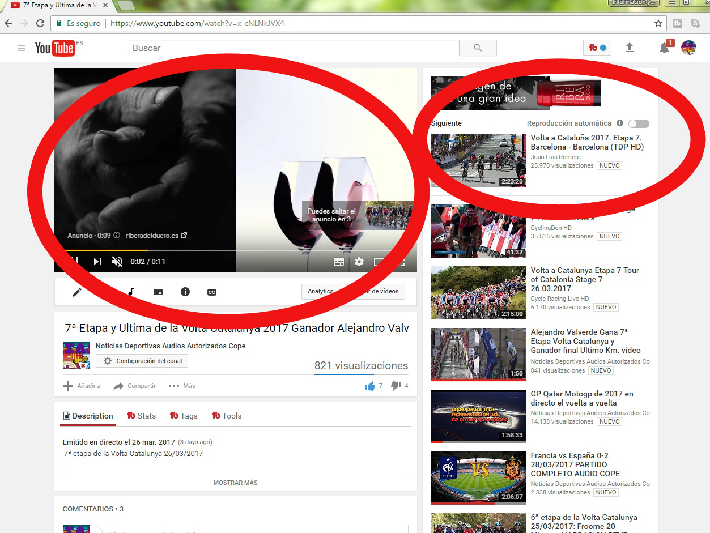Open Añadir a playlist menu

point(82,386)
